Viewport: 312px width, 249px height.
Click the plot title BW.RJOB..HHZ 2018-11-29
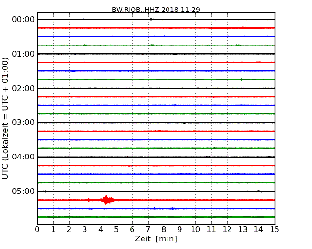(156, 10)
